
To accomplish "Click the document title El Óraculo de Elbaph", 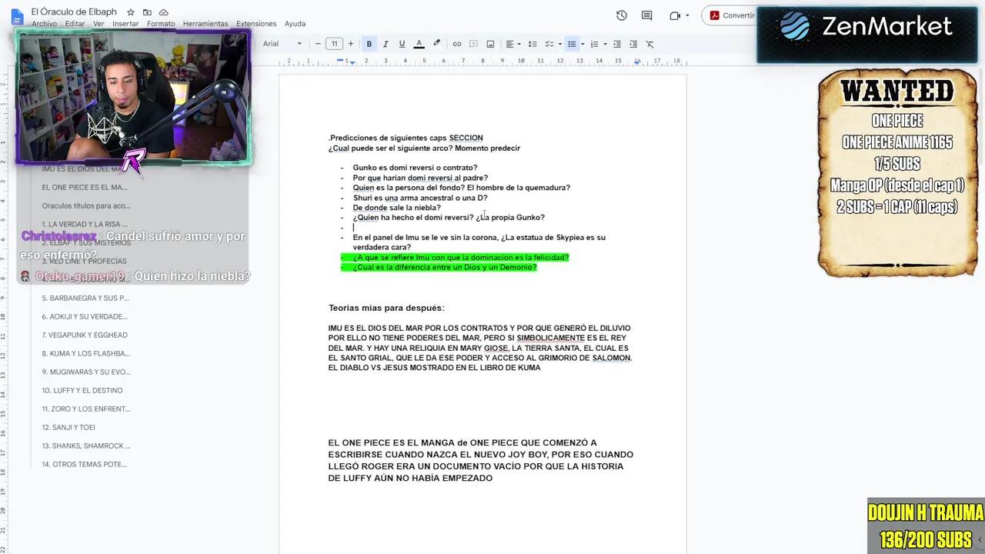I will tap(75, 12).
